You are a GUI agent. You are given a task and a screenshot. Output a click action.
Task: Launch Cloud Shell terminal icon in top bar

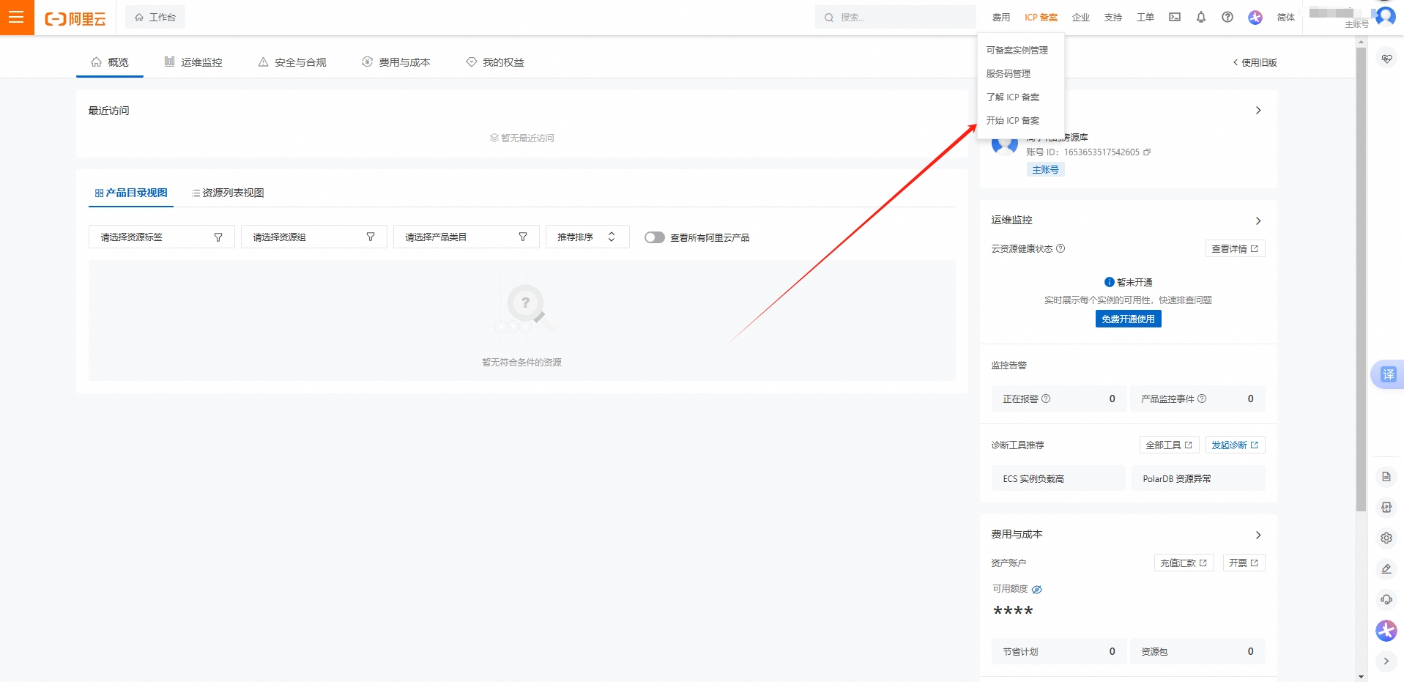pyautogui.click(x=1173, y=17)
